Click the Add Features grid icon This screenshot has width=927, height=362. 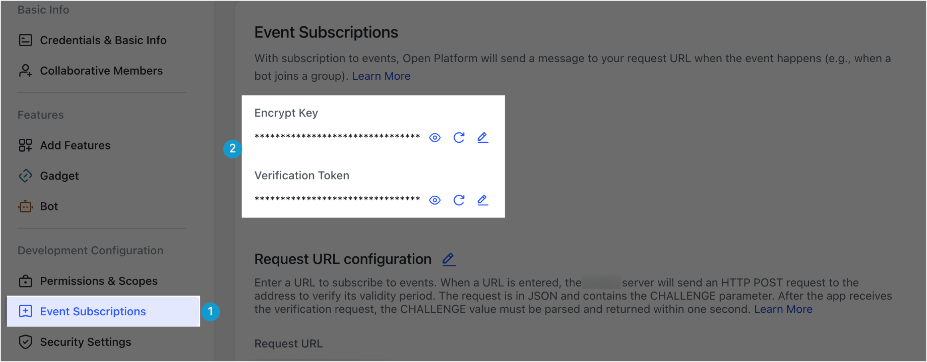tap(25, 146)
